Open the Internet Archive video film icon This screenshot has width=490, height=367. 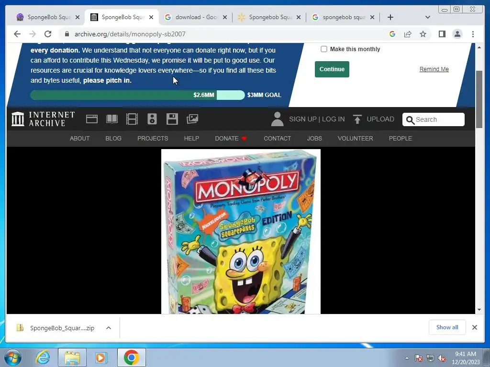(x=132, y=119)
